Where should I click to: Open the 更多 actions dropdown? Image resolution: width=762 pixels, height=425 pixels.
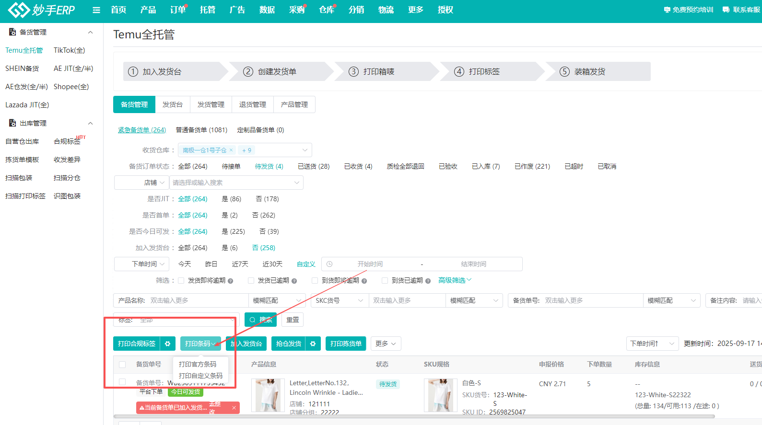coord(386,344)
